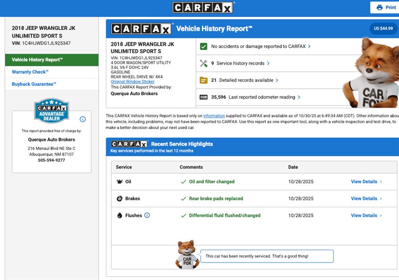Click the service history wrench icon
The height and width of the screenshot is (280, 399).
click(x=203, y=63)
